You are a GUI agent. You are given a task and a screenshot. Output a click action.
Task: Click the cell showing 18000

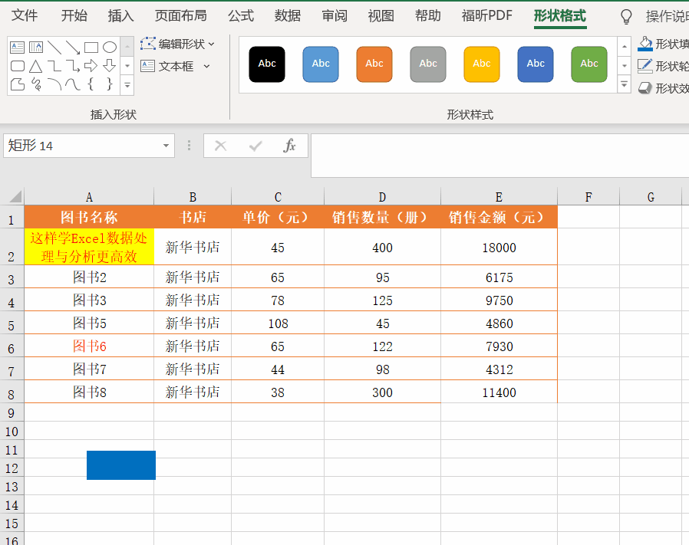click(x=499, y=248)
